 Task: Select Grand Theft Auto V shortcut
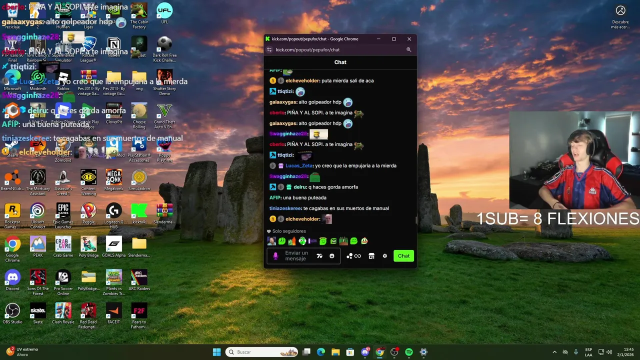click(164, 116)
